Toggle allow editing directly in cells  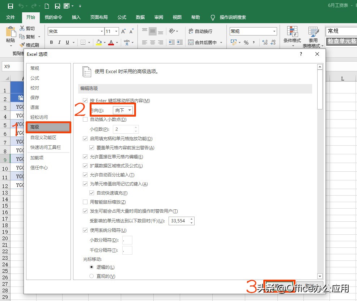tap(85, 156)
